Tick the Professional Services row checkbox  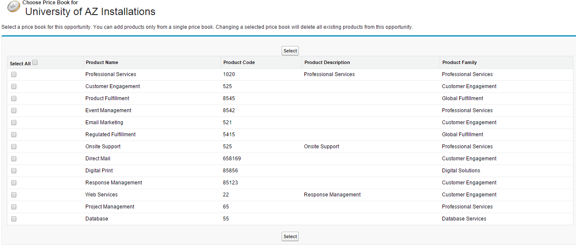[14, 74]
